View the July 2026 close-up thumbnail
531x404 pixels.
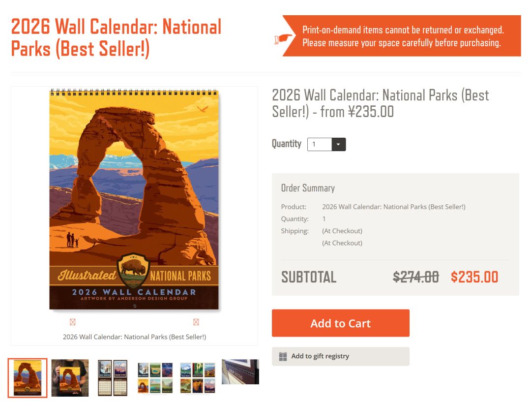tap(240, 372)
